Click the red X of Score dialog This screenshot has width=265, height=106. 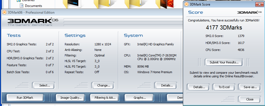pyautogui.click(x=259, y=4)
